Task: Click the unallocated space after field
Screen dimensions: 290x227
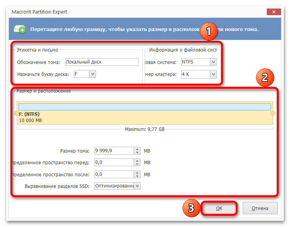Action: [x=114, y=174]
